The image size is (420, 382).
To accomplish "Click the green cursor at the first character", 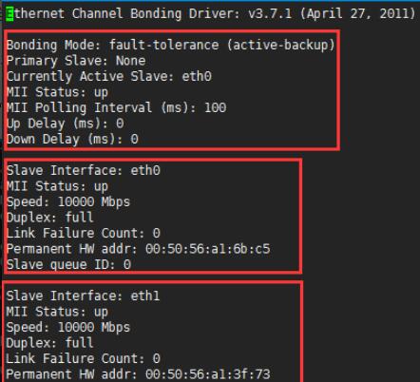I will click(x=10, y=14).
